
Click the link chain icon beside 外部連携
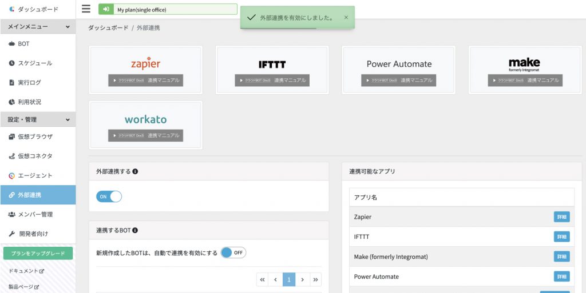(x=11, y=195)
